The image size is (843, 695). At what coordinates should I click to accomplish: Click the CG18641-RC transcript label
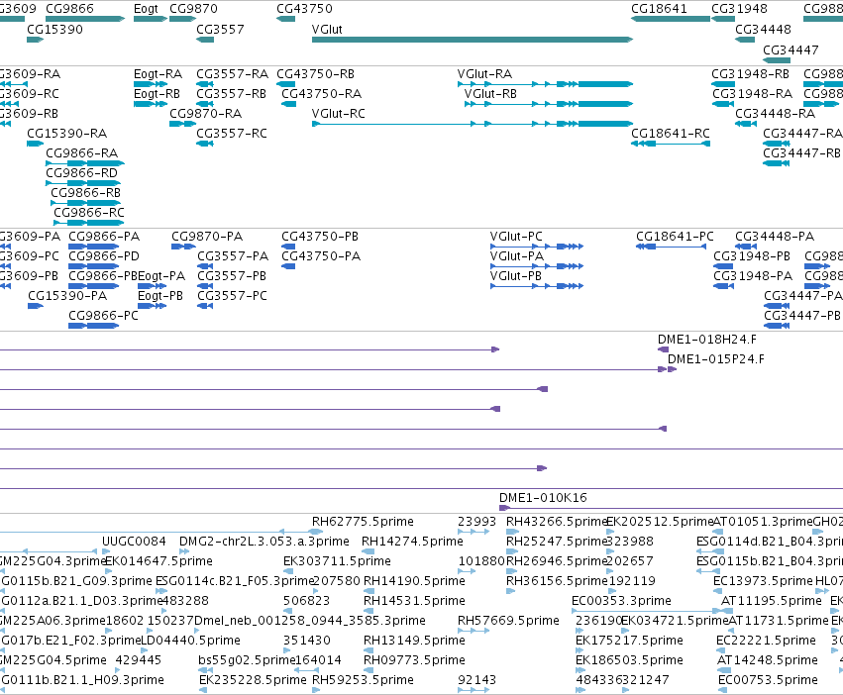[671, 134]
